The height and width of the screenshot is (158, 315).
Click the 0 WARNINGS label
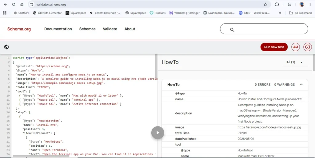tap(285, 84)
